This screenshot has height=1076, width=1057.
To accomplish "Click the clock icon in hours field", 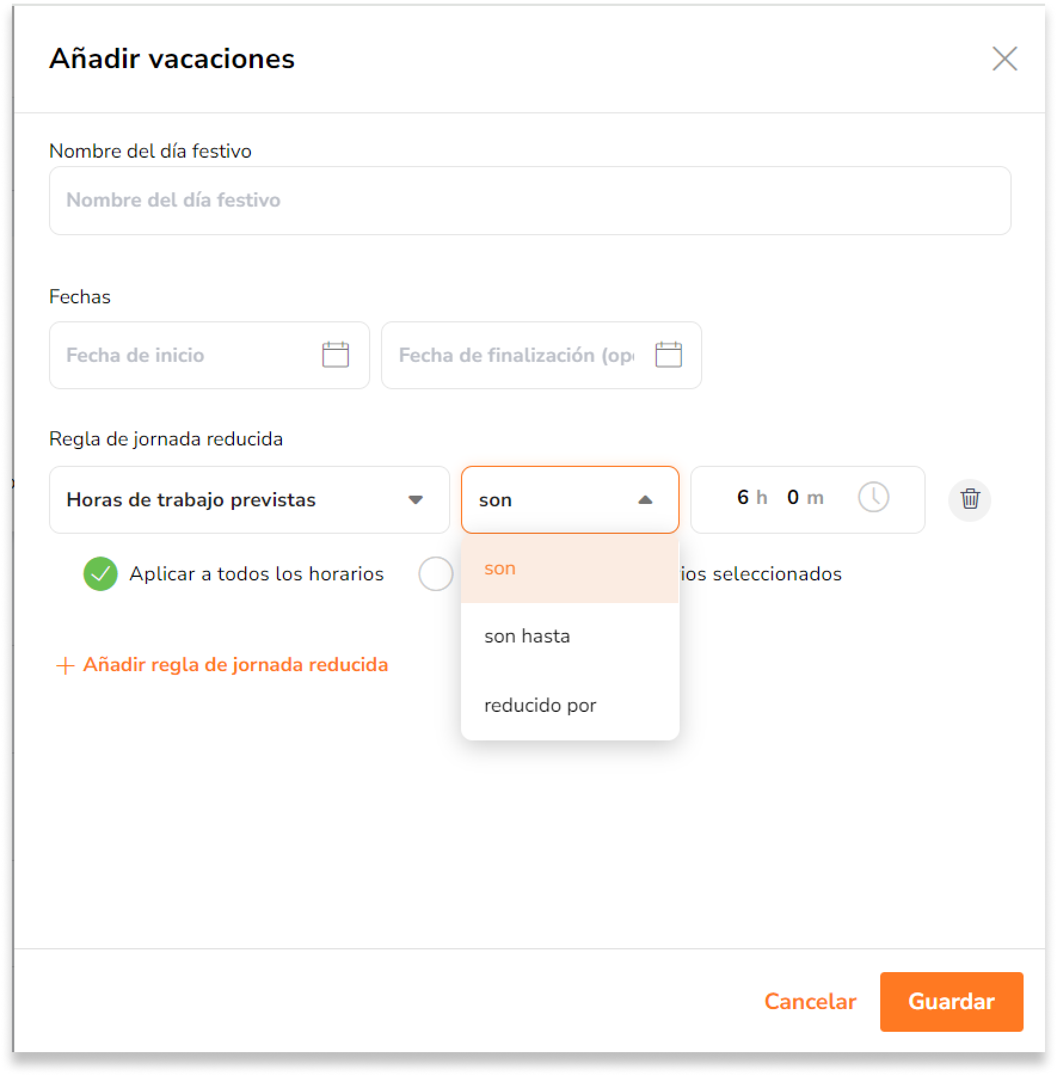I will 874,497.
